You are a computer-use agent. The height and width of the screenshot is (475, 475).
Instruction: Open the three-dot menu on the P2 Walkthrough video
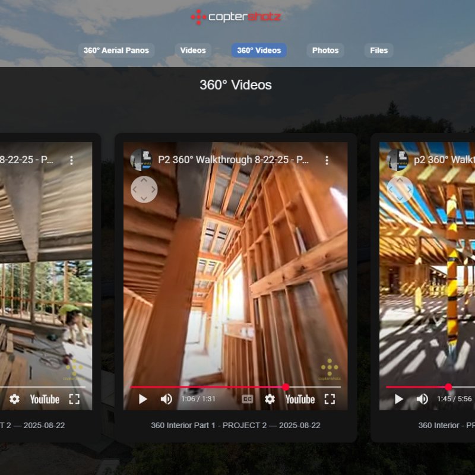(326, 159)
